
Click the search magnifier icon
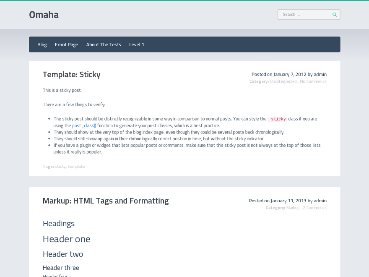click(335, 15)
